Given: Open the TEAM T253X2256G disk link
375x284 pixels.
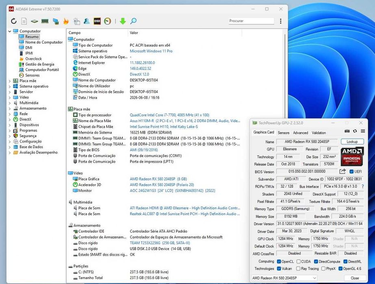Looking at the screenshot, I should pyautogui.click(x=160, y=243).
